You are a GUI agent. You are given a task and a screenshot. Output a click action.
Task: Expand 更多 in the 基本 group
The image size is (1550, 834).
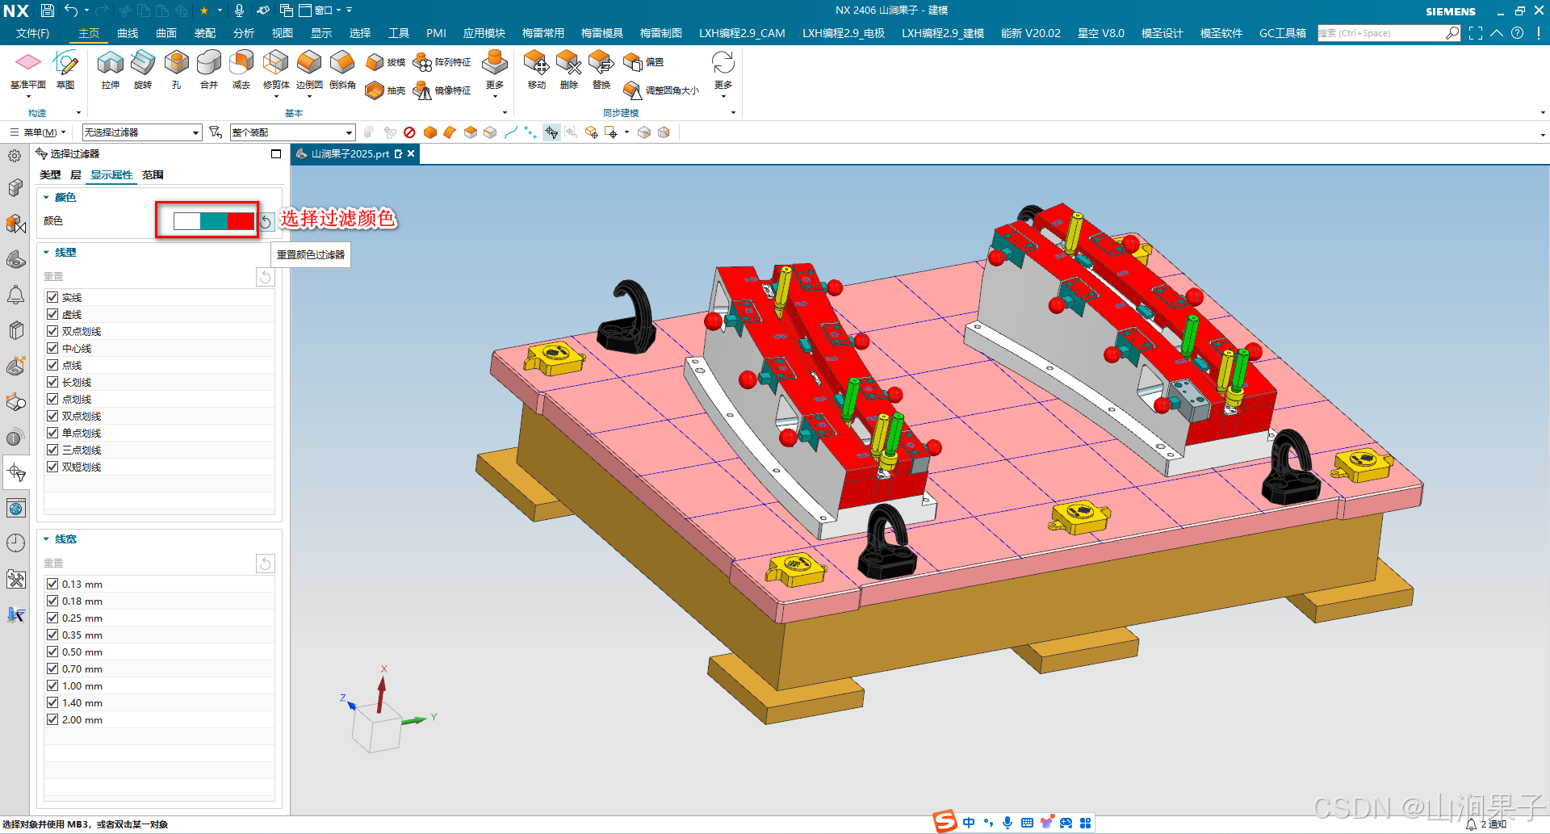(x=495, y=74)
